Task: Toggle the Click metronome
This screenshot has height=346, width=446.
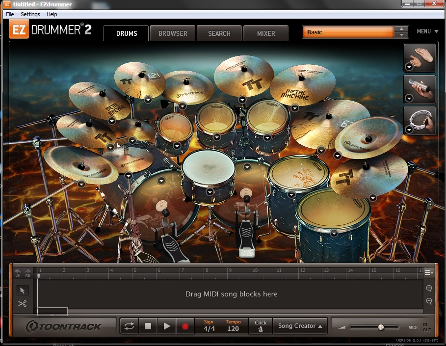Action: (261, 326)
